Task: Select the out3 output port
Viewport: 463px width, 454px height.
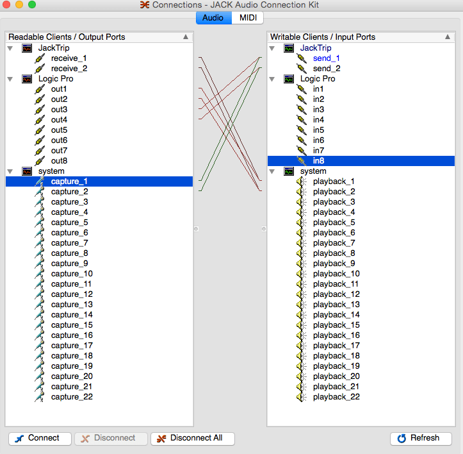Action: point(59,110)
